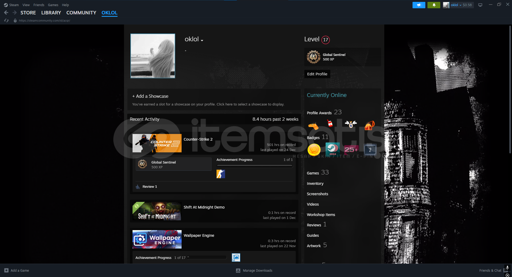Click the page vertical scrollbar

[x=510, y=89]
